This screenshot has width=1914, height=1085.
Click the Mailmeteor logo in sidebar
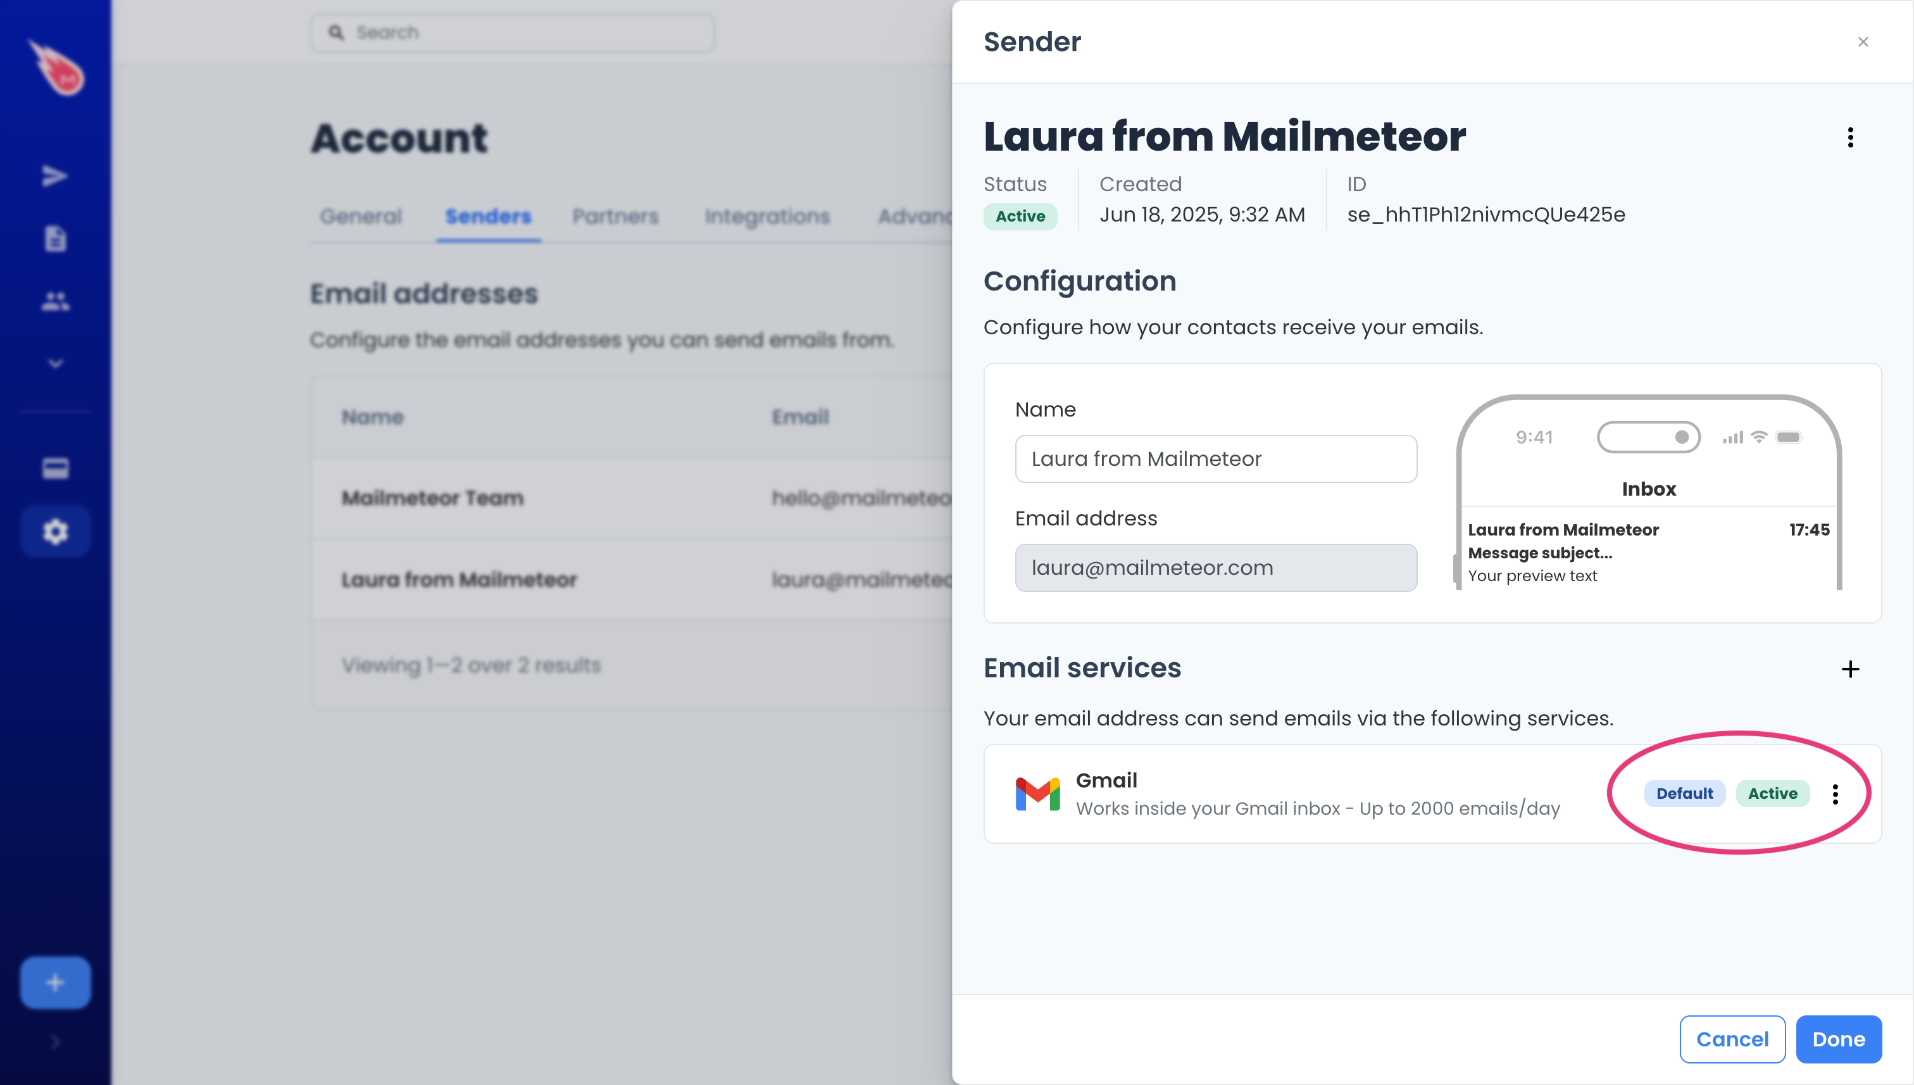(56, 68)
